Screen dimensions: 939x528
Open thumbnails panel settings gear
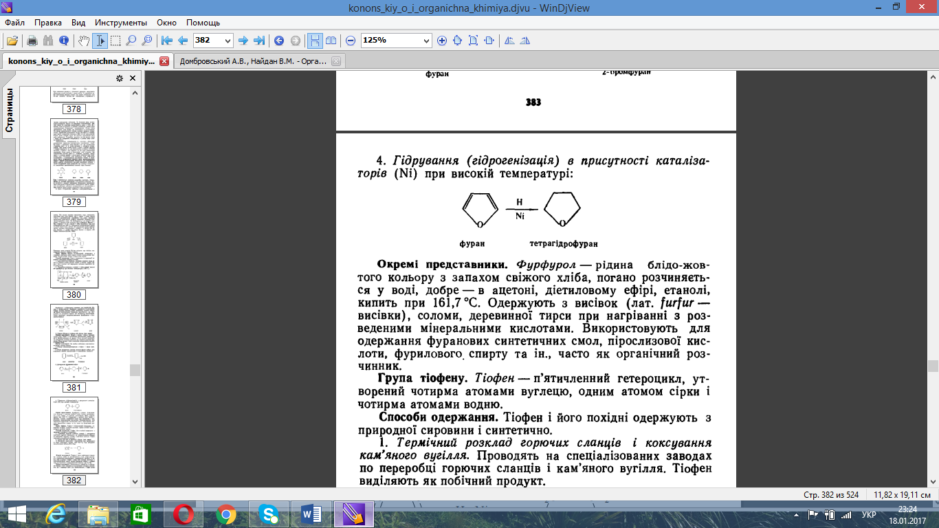pos(120,78)
